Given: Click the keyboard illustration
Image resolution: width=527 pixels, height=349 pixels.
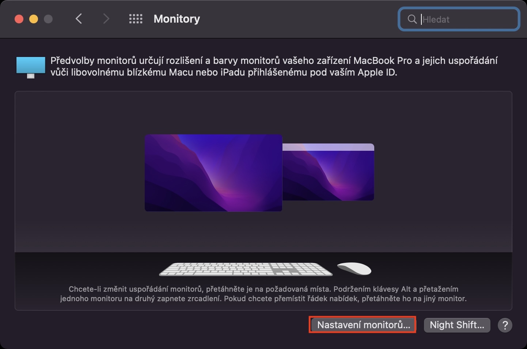Looking at the screenshot, I should point(246,269).
